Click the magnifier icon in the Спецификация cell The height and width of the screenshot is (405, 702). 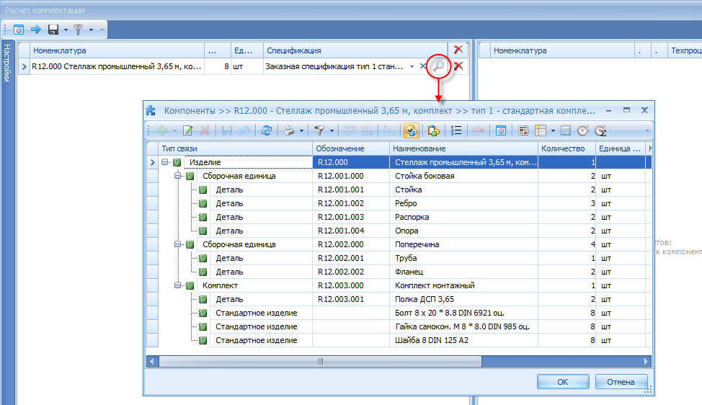pyautogui.click(x=437, y=66)
